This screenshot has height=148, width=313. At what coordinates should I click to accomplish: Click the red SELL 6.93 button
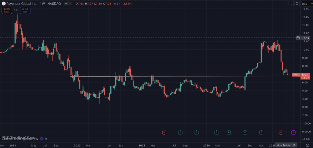[x=6, y=10]
